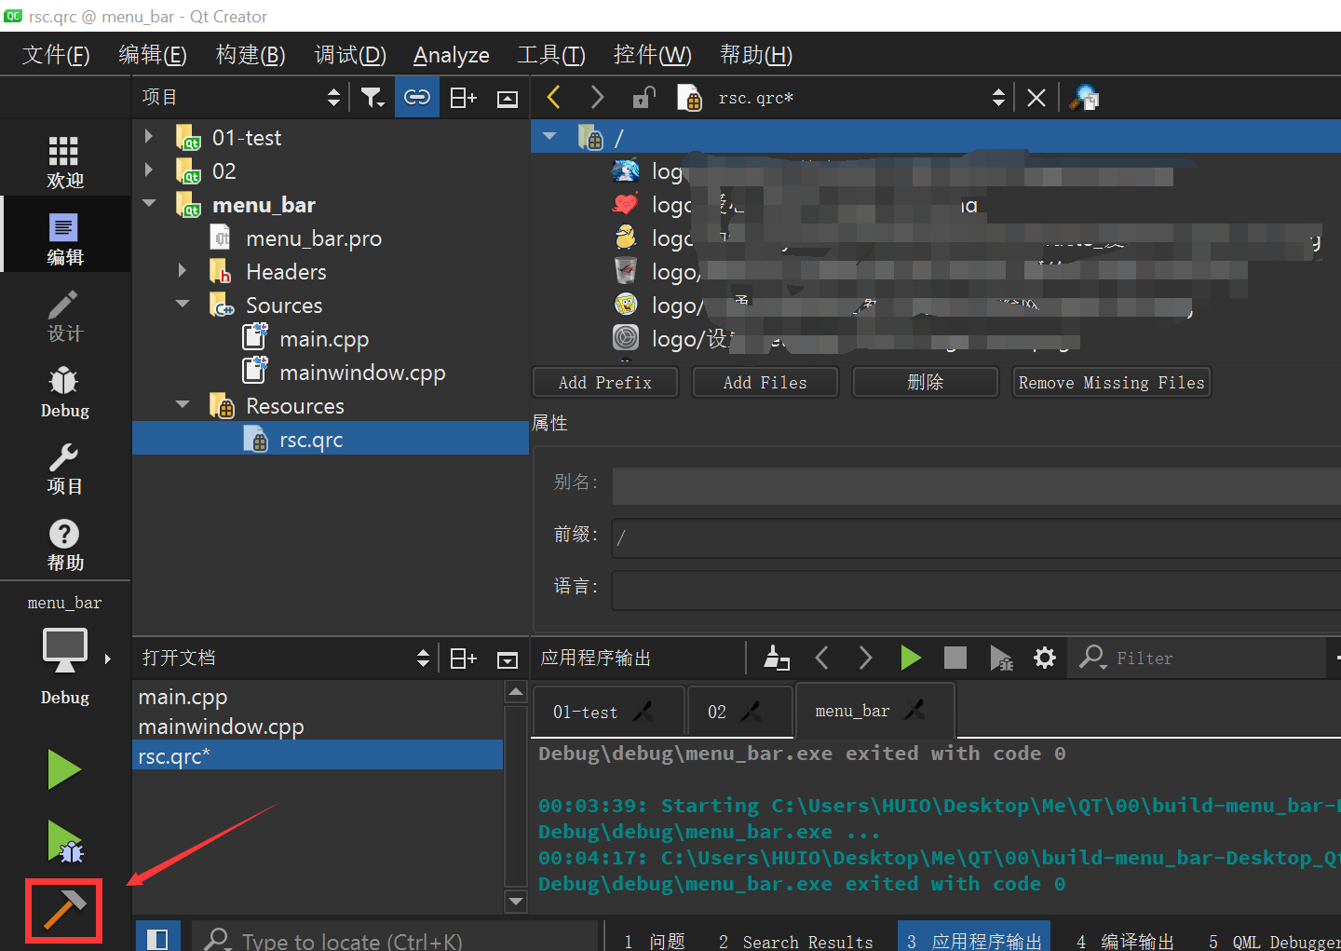Go back in editor history
The height and width of the screenshot is (951, 1341).
(554, 97)
